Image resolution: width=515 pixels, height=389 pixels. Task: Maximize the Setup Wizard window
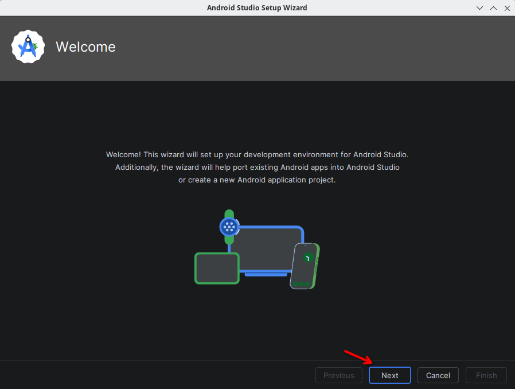(493, 8)
